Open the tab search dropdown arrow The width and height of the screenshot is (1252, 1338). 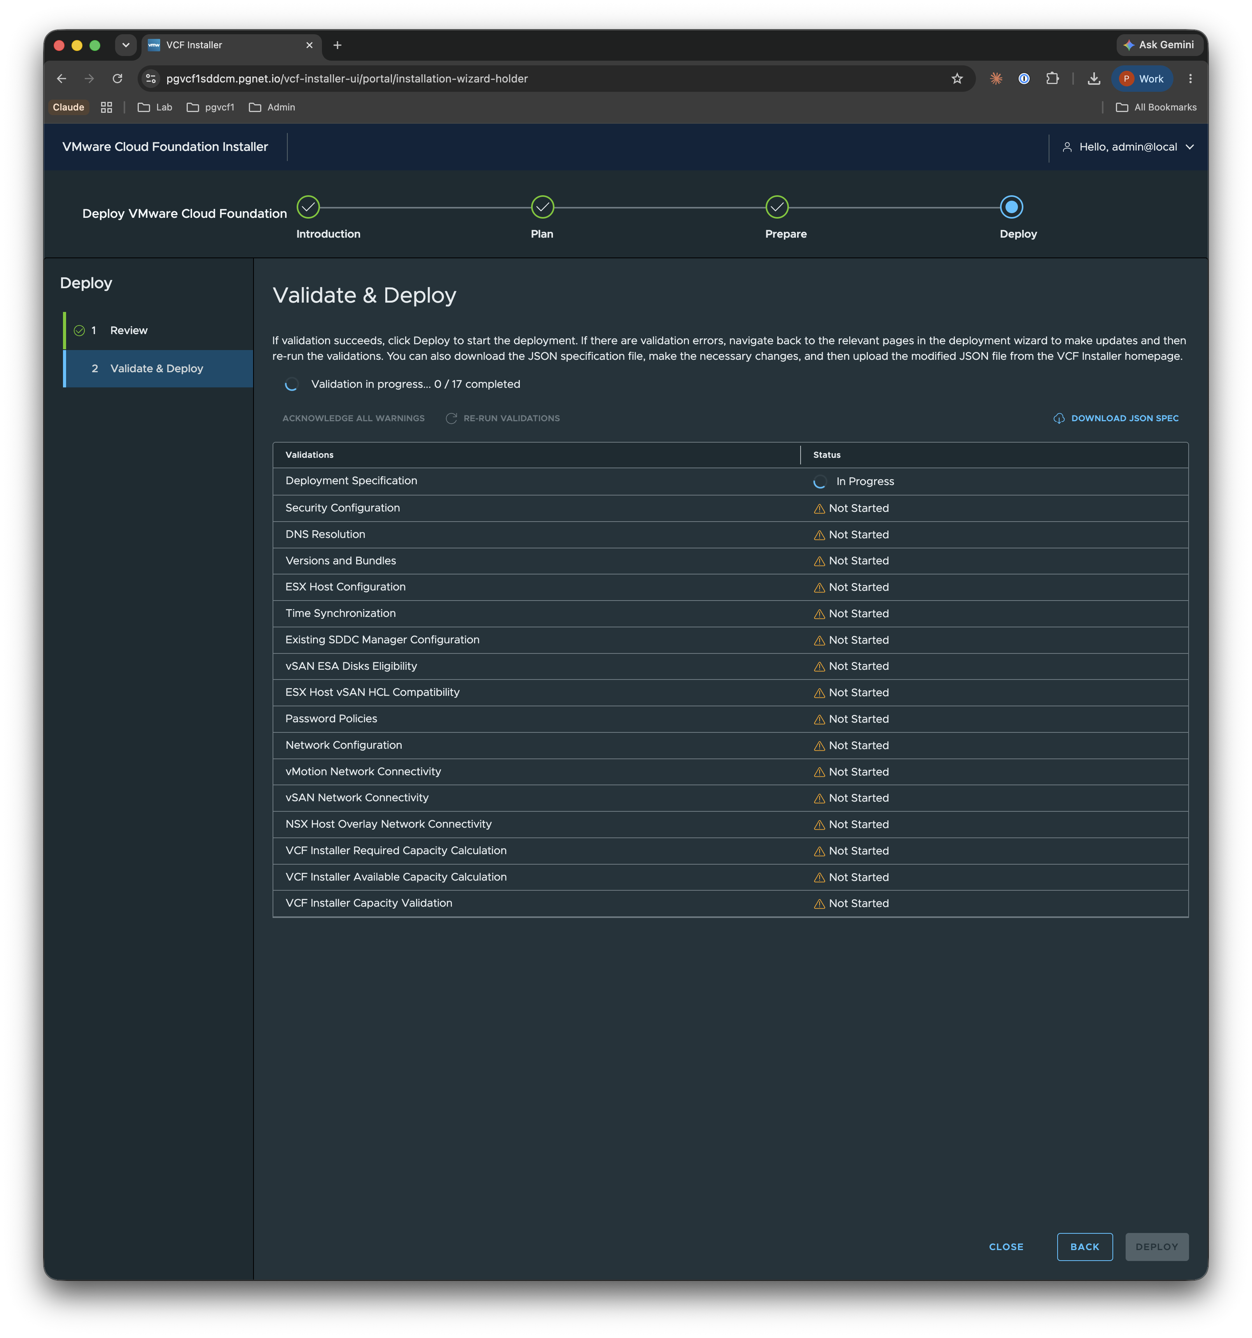125,45
